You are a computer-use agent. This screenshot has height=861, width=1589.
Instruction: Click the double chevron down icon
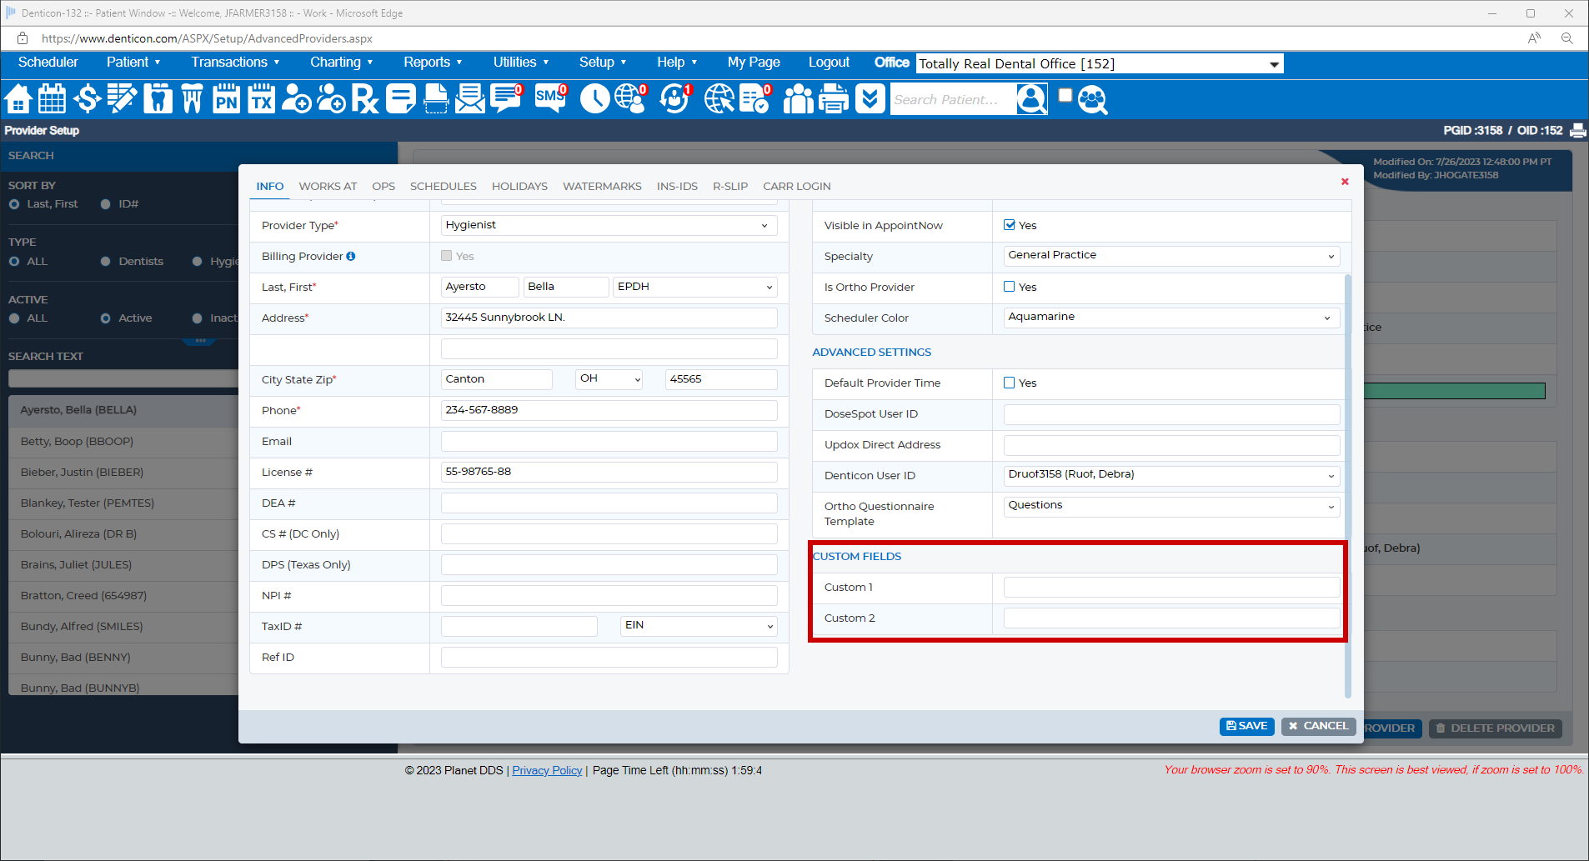click(x=870, y=99)
